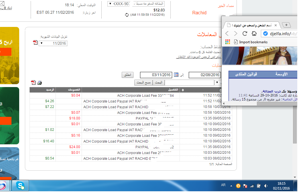
Task: Click the $1.02 balance amount
Action: [x=50, y=130]
